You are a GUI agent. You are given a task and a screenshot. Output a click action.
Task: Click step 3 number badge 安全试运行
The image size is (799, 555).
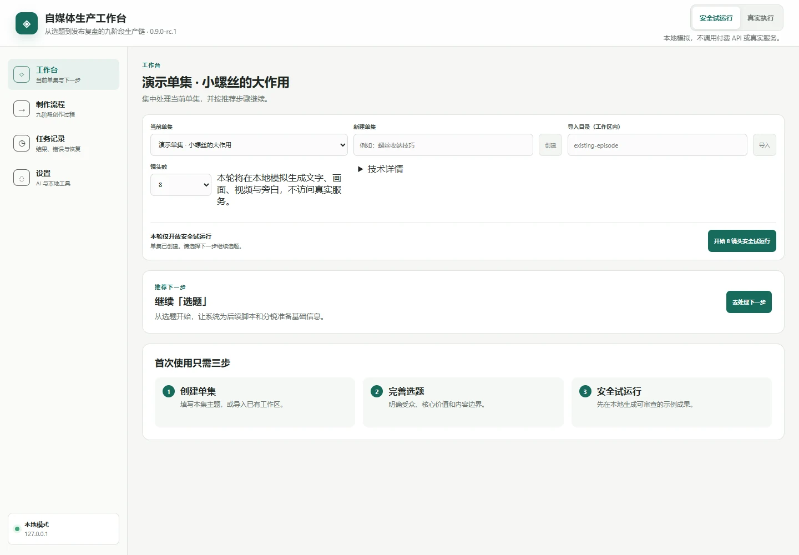pyautogui.click(x=585, y=391)
